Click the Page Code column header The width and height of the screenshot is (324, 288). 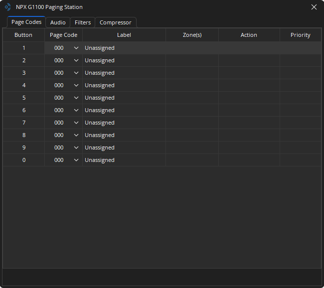pos(63,35)
